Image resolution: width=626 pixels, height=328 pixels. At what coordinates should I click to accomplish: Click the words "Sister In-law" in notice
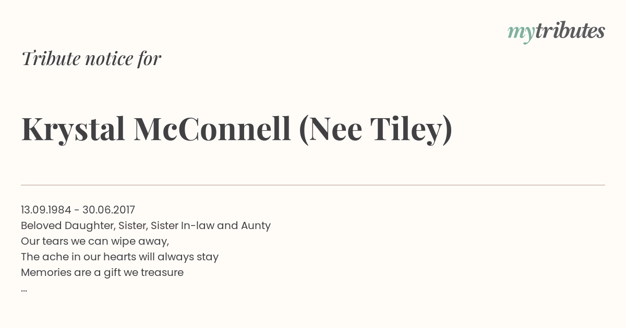pyautogui.click(x=182, y=225)
